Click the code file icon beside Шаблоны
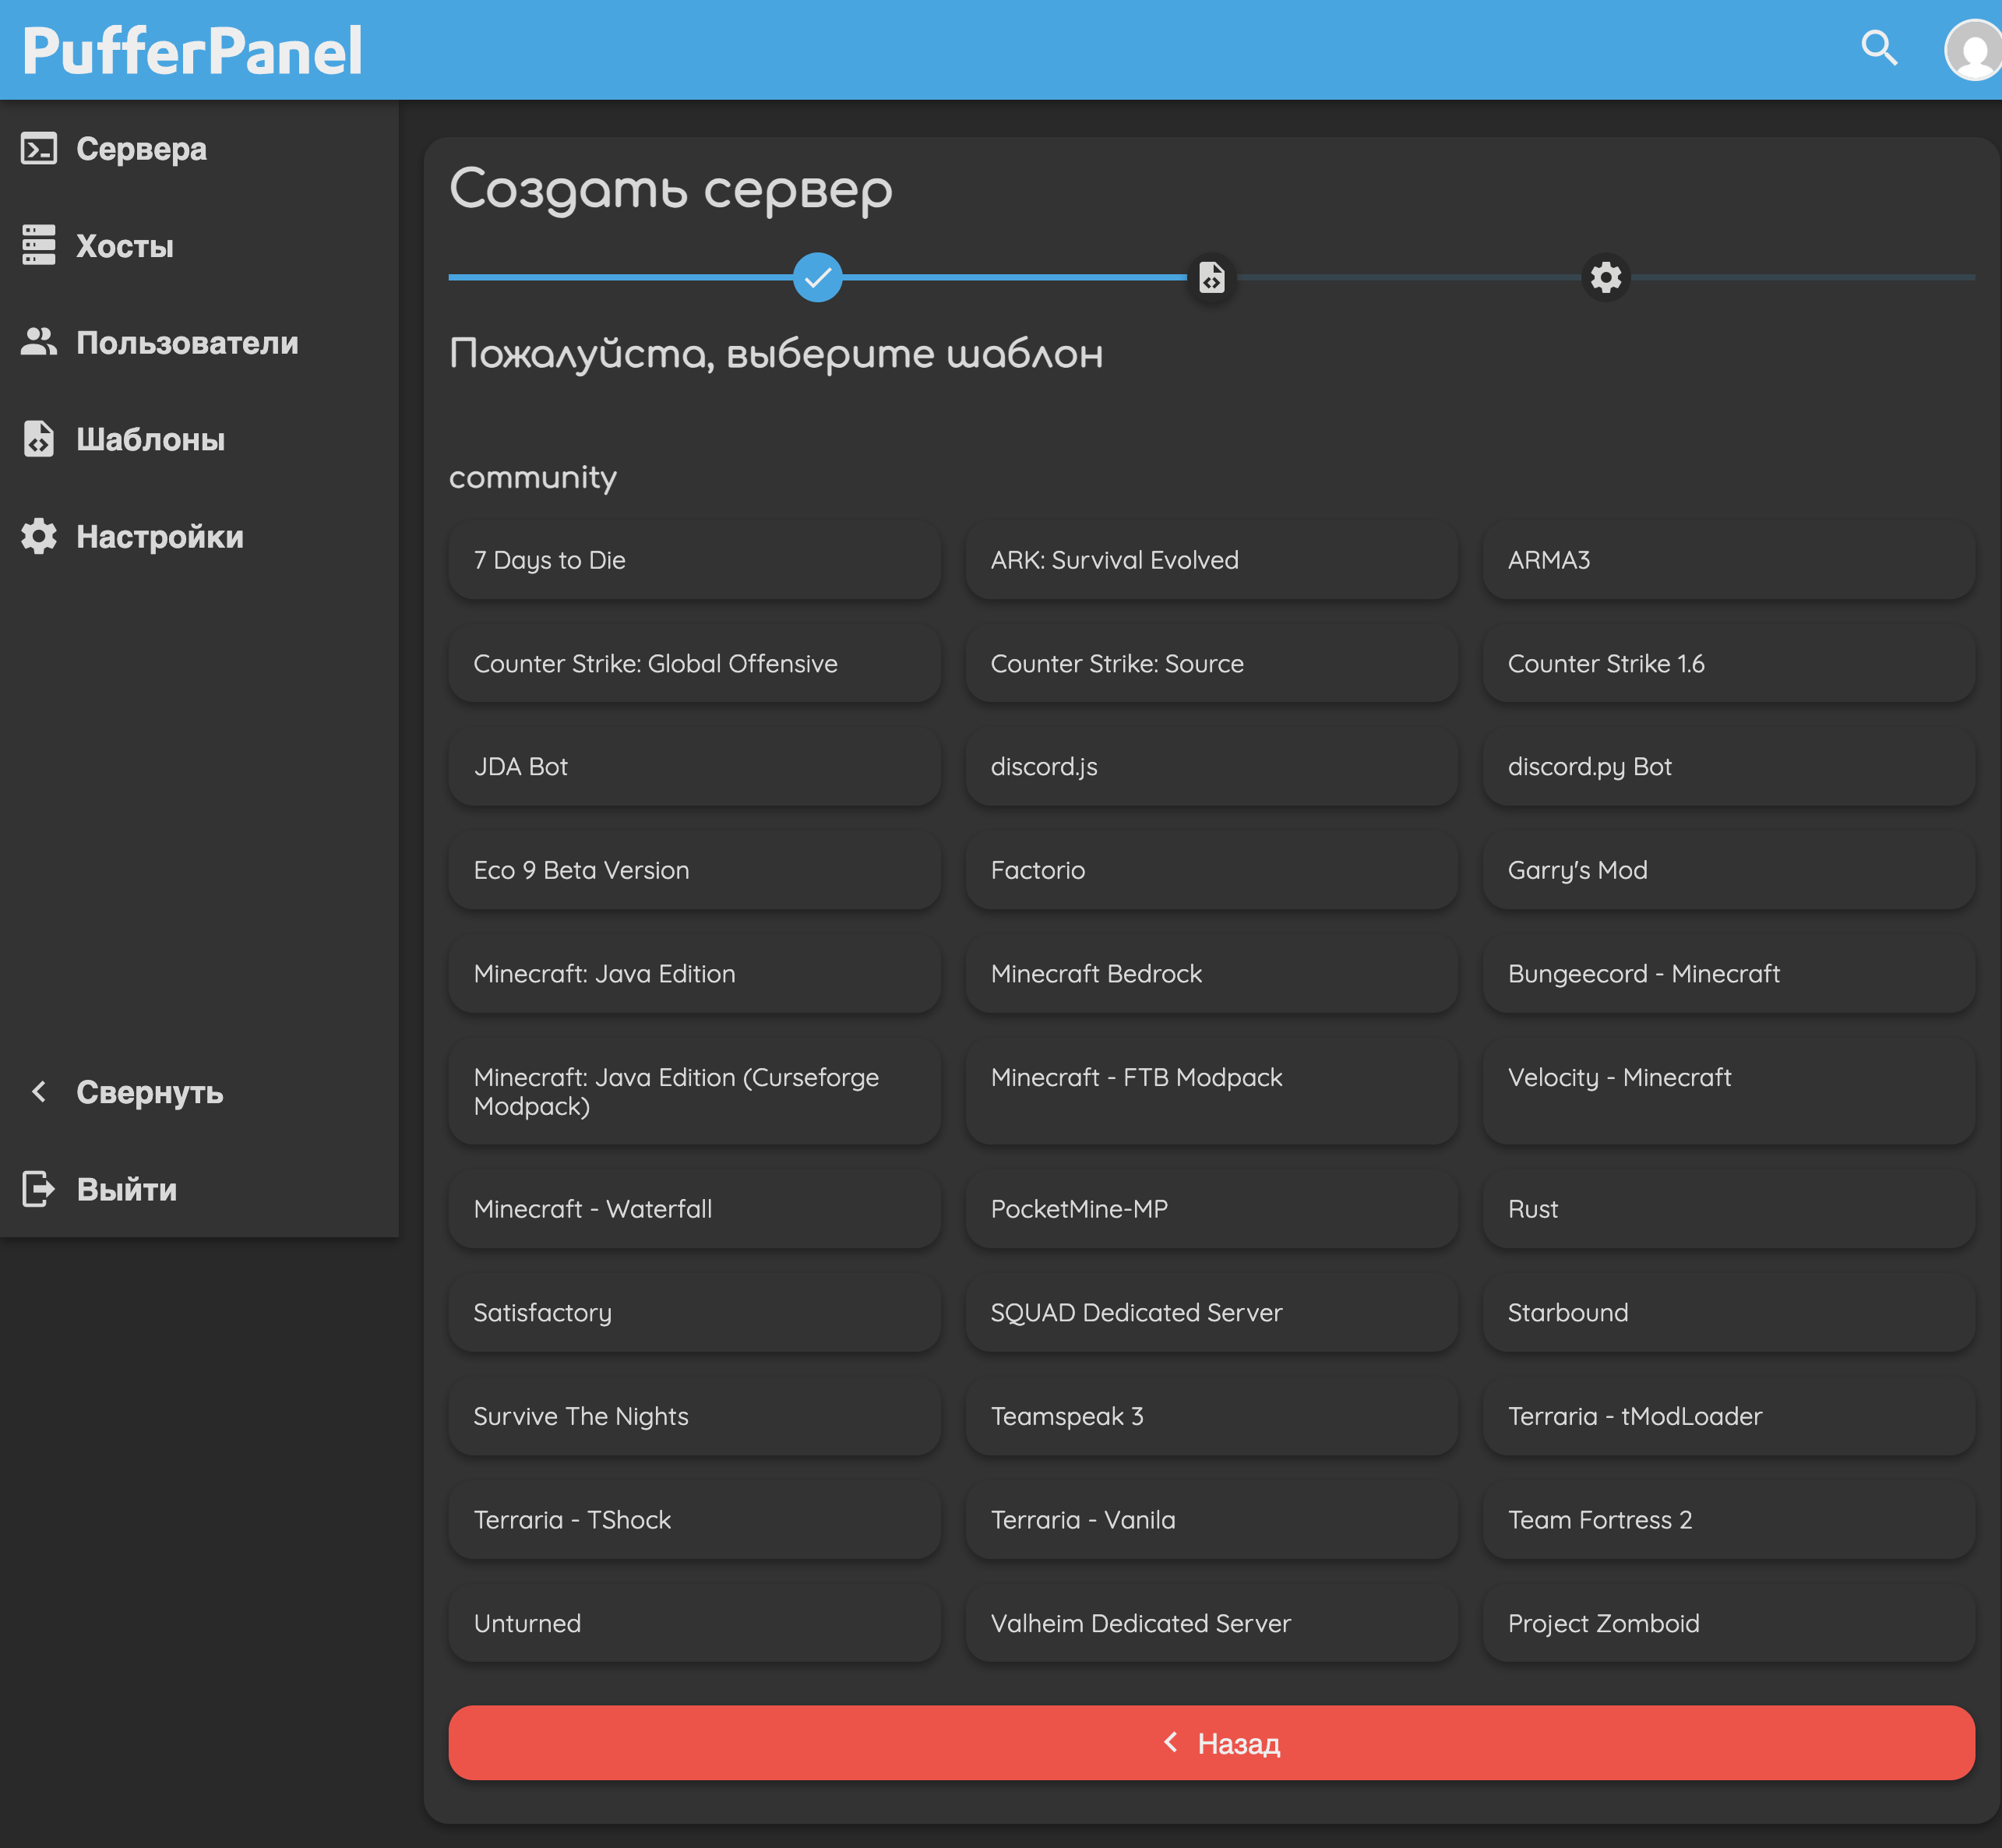 pos(39,439)
